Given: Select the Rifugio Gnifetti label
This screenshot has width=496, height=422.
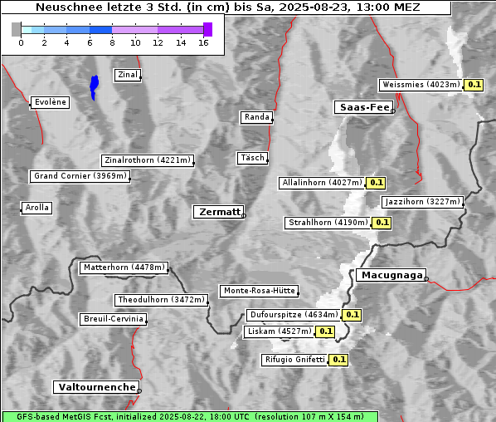Looking at the screenshot, I should (294, 360).
